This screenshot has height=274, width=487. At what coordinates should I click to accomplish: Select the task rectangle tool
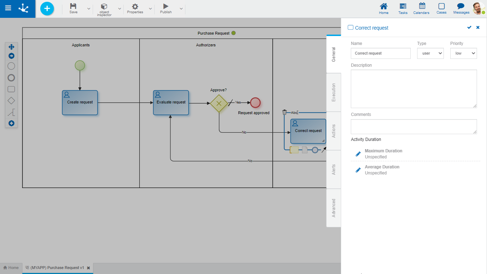tap(11, 89)
